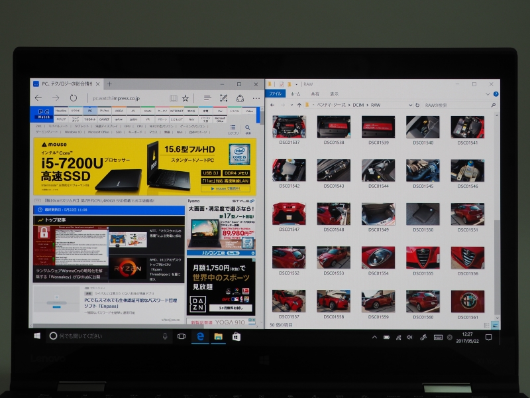Image resolution: width=530 pixels, height=398 pixels.
Task: Open the address bar history dropdown
Action: click(410, 105)
